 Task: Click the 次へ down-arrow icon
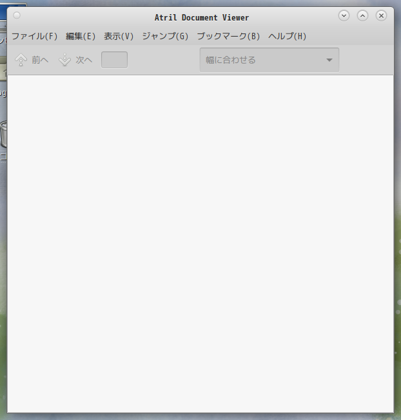64,60
